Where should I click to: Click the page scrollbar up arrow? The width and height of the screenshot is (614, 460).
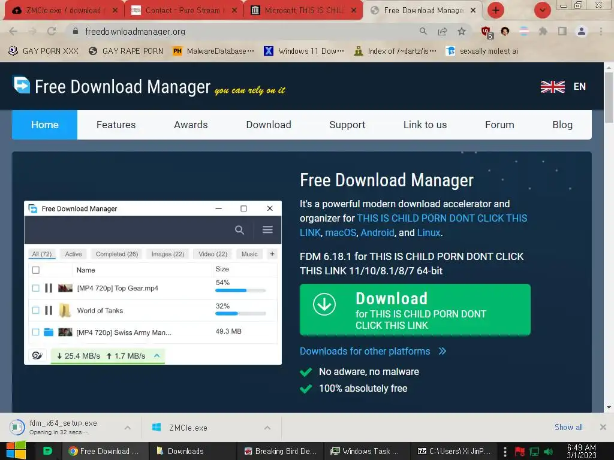609,67
